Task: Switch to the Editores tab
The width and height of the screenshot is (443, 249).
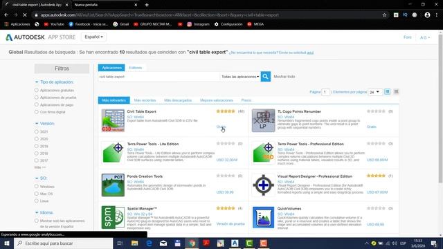Action: point(136,68)
